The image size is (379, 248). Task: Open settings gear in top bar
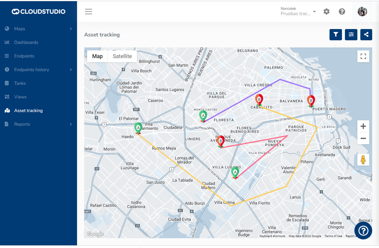click(x=326, y=12)
